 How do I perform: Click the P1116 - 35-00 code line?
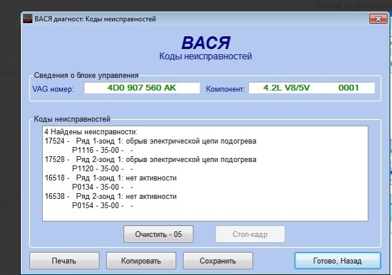coord(102,150)
